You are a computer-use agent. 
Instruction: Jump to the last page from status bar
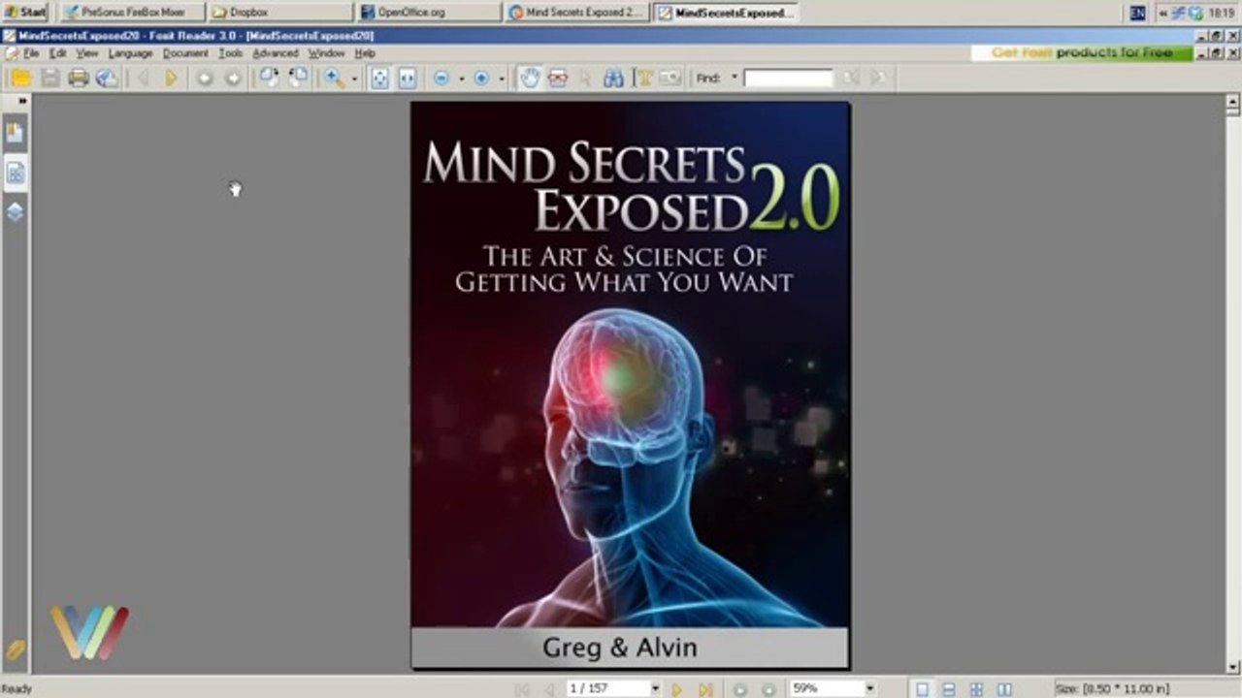pyautogui.click(x=705, y=688)
